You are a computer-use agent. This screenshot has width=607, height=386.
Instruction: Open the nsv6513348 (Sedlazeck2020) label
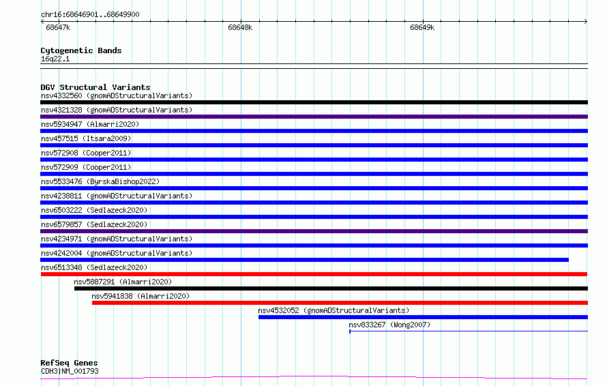(x=94, y=267)
